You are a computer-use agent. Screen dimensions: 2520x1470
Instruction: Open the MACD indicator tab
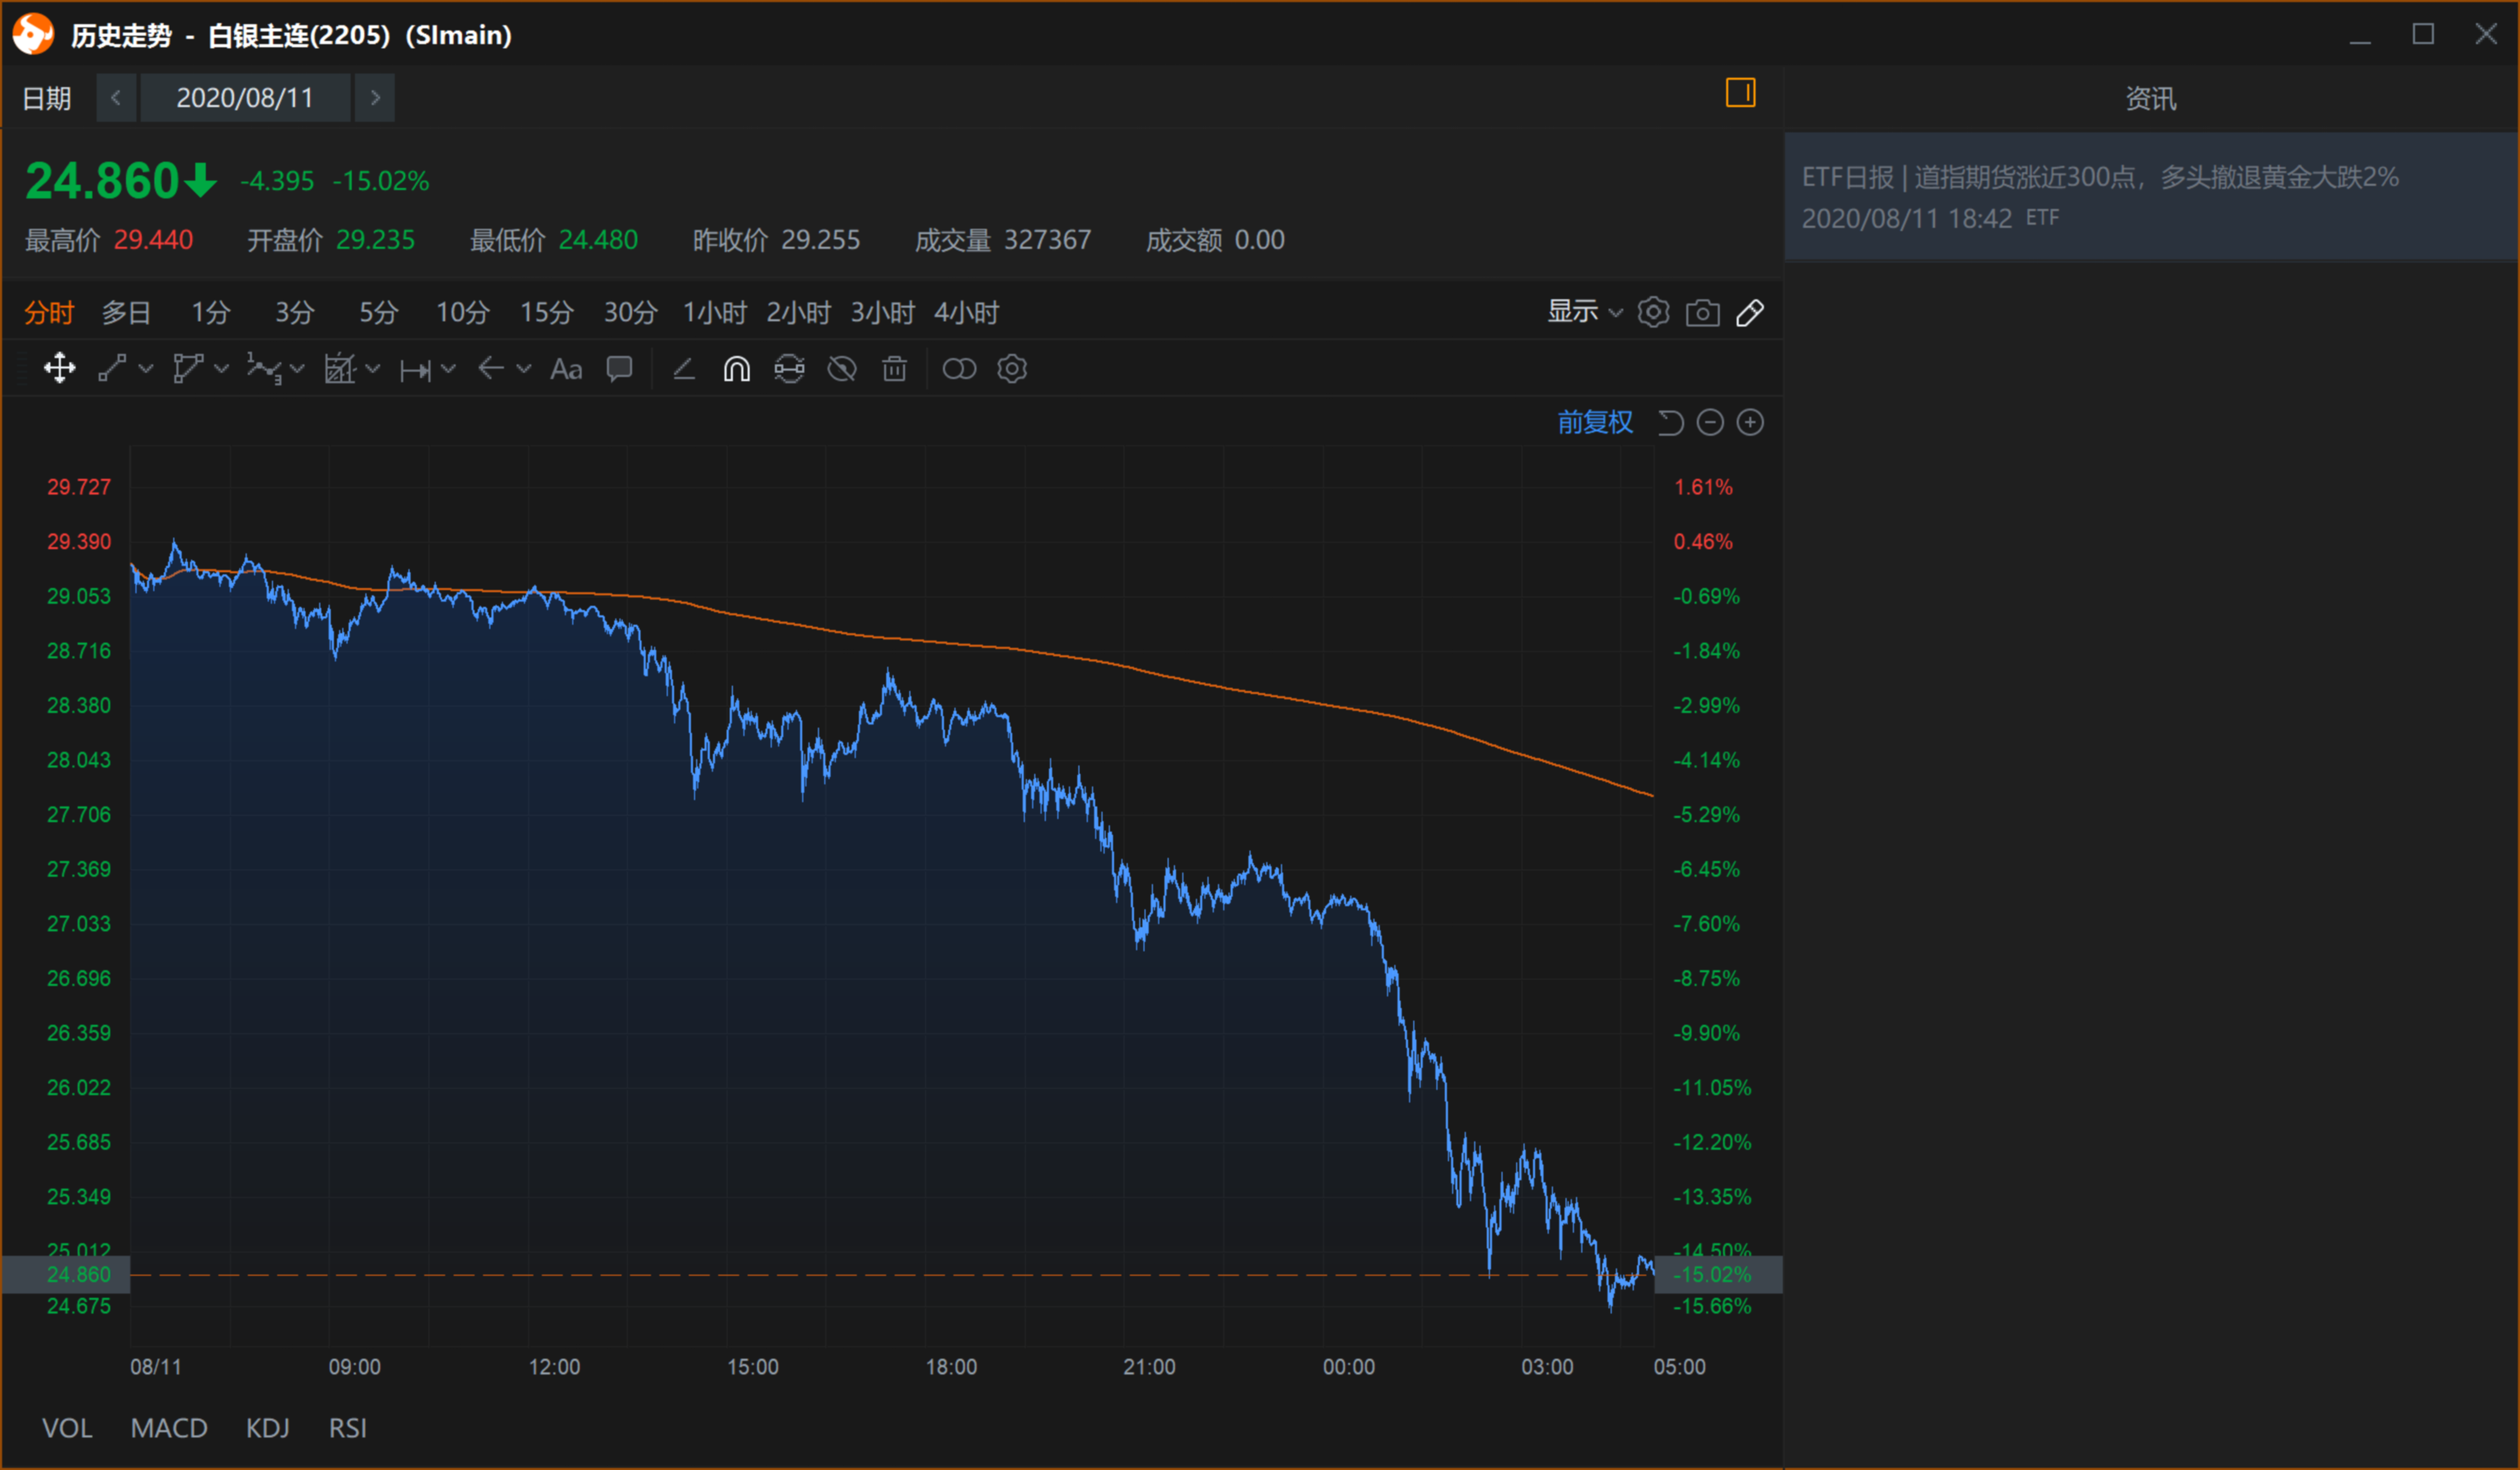coord(169,1428)
